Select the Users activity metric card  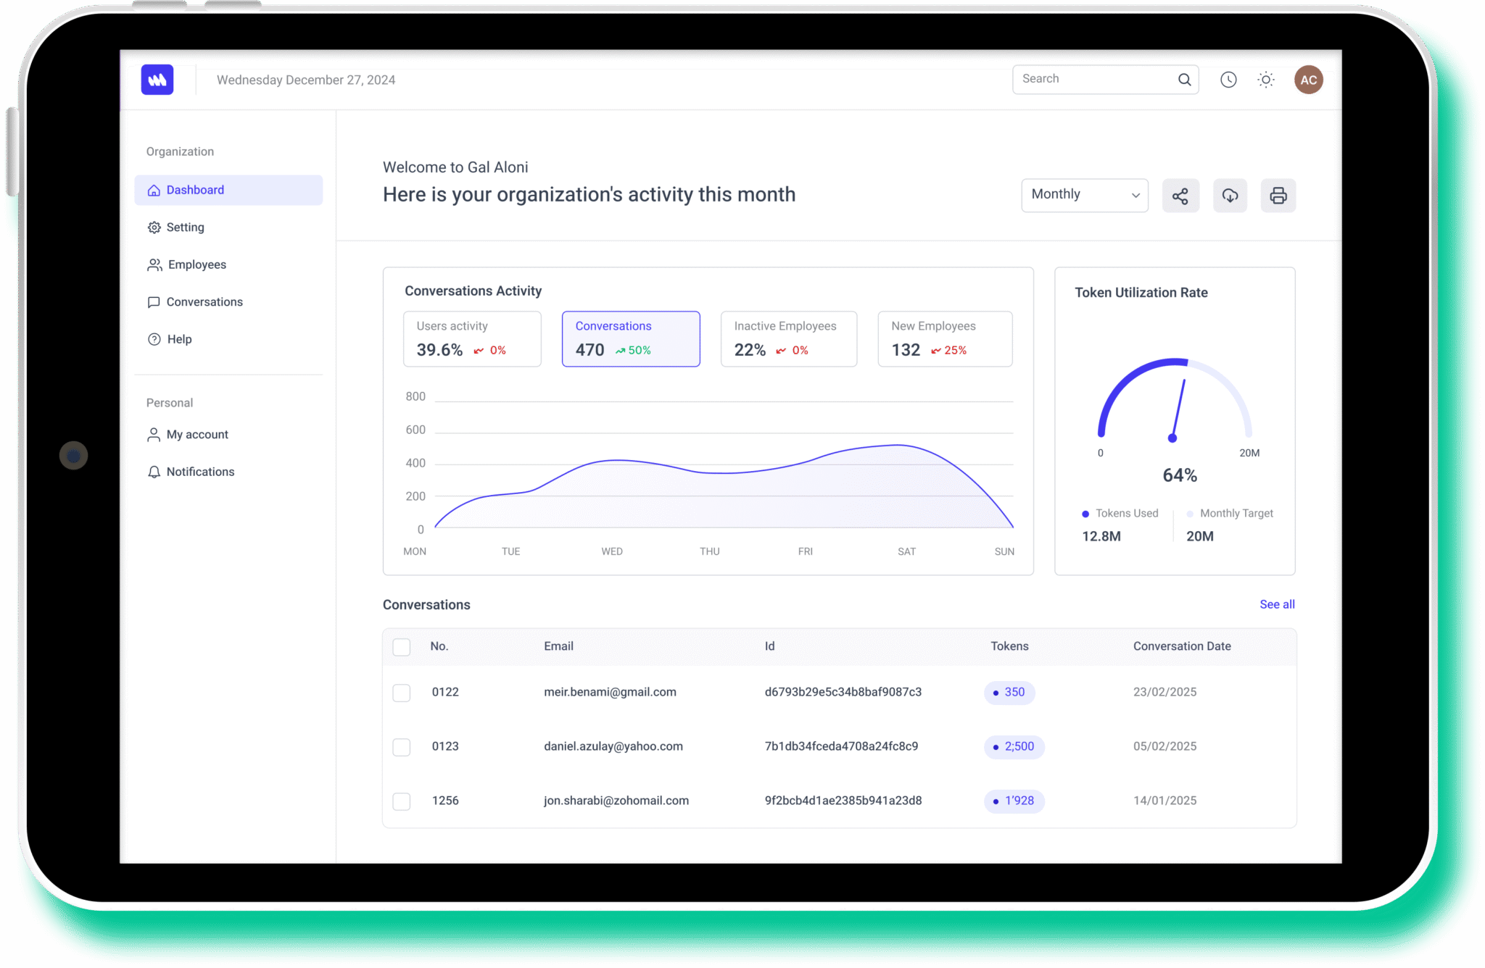(472, 338)
